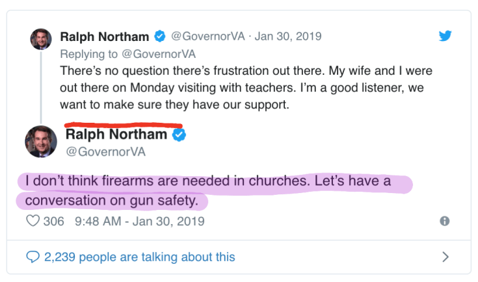Click the @GovernorVA handle under the large name

pyautogui.click(x=105, y=152)
